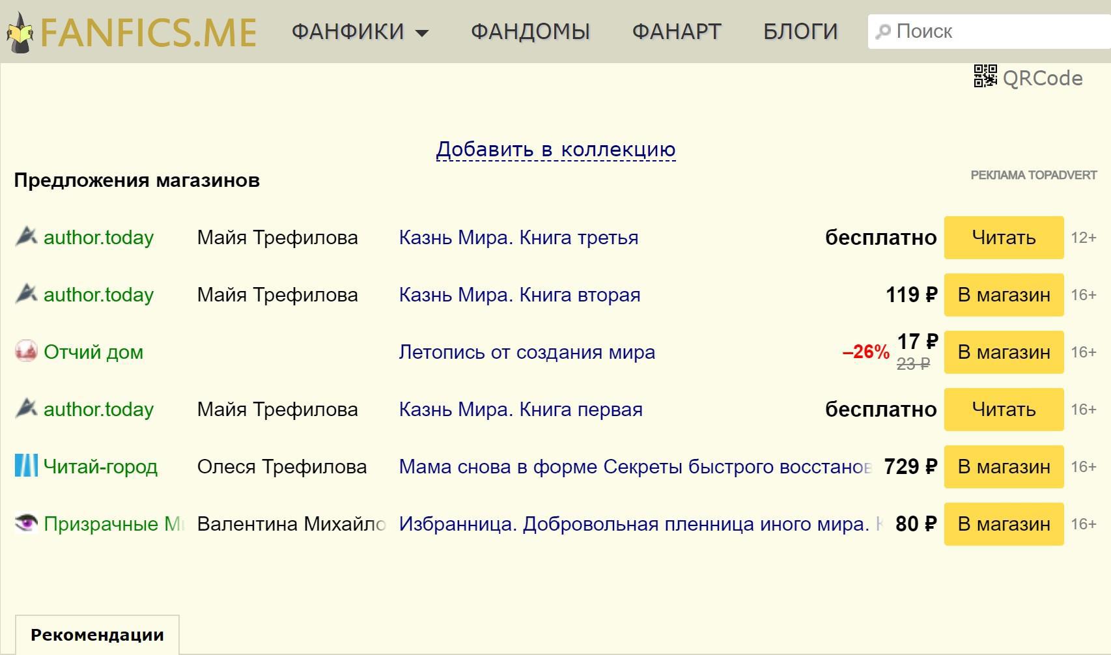Click the QRCode text label

(x=1043, y=78)
